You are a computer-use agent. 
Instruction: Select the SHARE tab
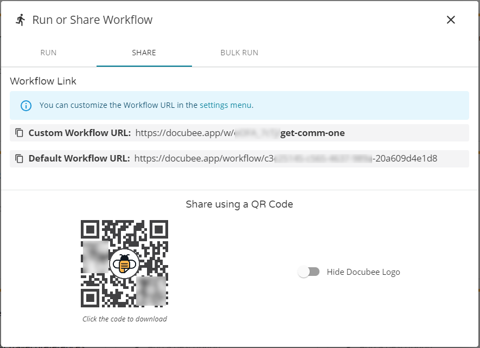point(144,53)
